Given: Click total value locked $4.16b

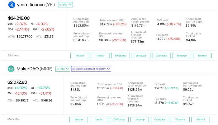Looking at the screenshot, I should (191, 40).
